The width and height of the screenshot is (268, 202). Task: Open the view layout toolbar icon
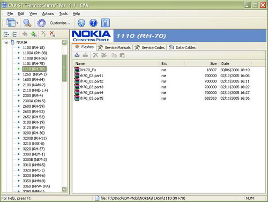click(x=11, y=23)
